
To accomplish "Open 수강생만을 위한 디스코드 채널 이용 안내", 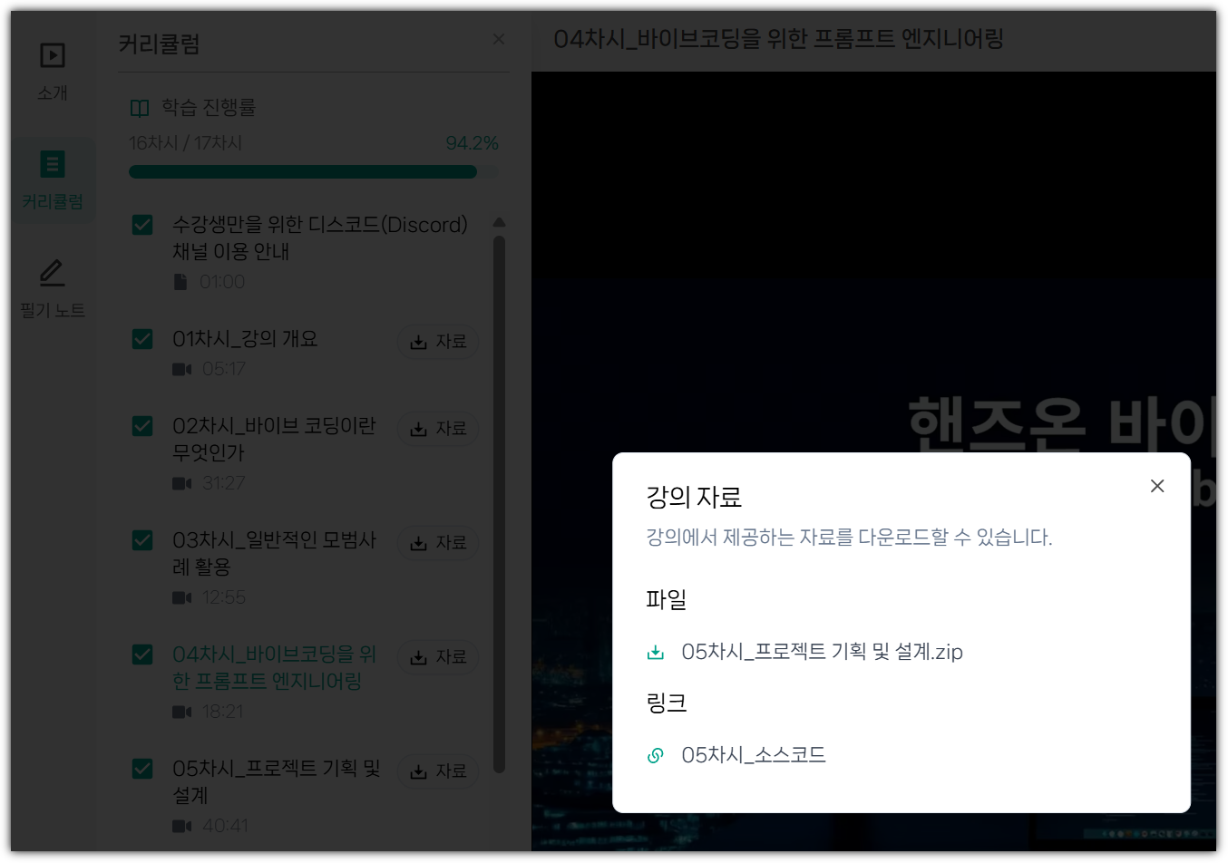I will [320, 238].
